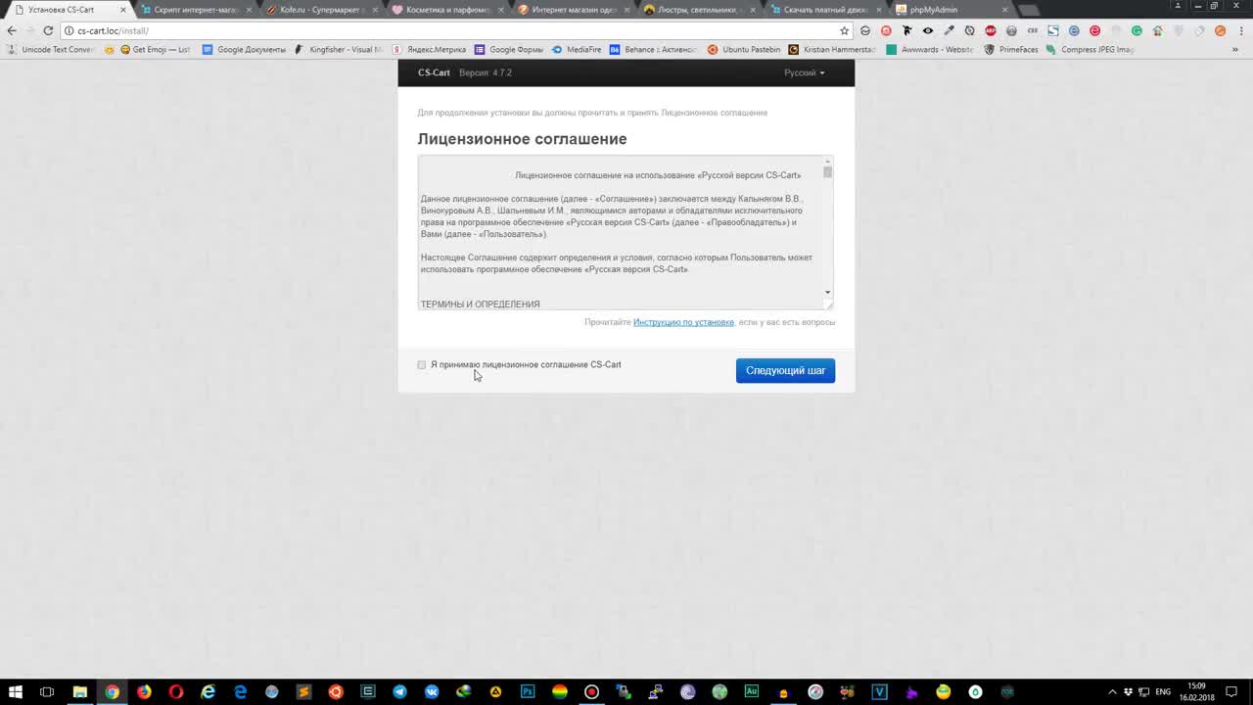Open the PrimeFaces bookmark
This screenshot has height=705, width=1253.
click(x=1011, y=49)
